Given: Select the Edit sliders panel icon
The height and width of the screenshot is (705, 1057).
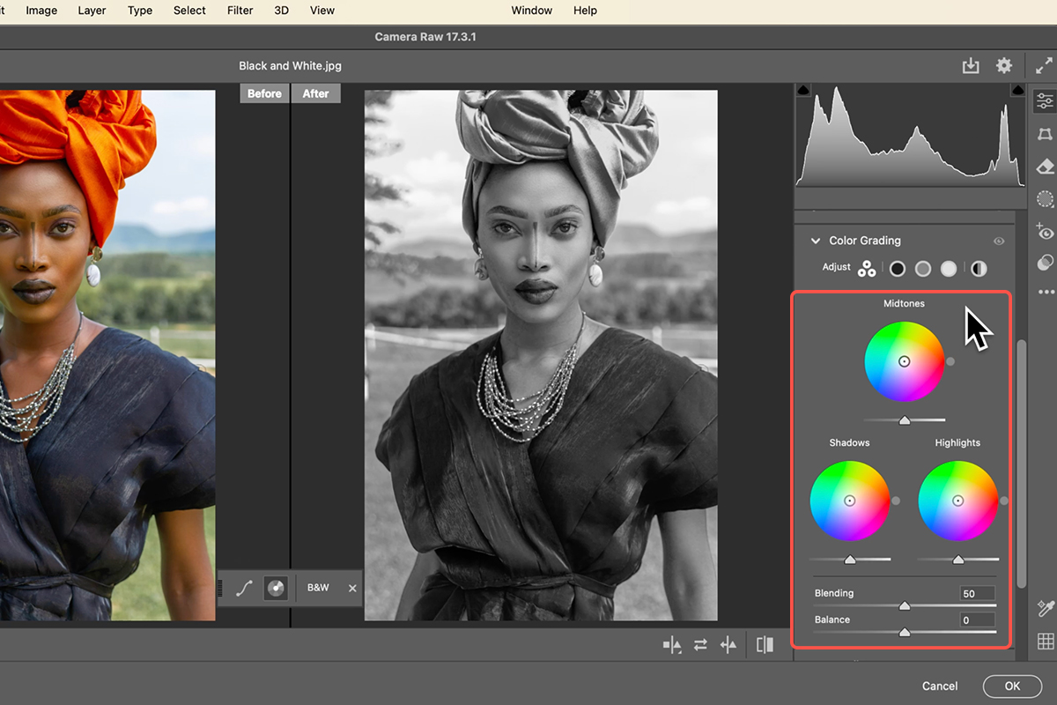Looking at the screenshot, I should tap(1045, 100).
